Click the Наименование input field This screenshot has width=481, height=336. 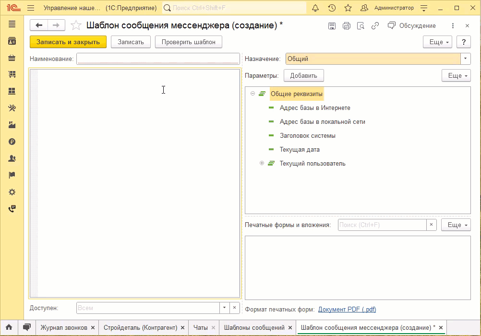[158, 59]
